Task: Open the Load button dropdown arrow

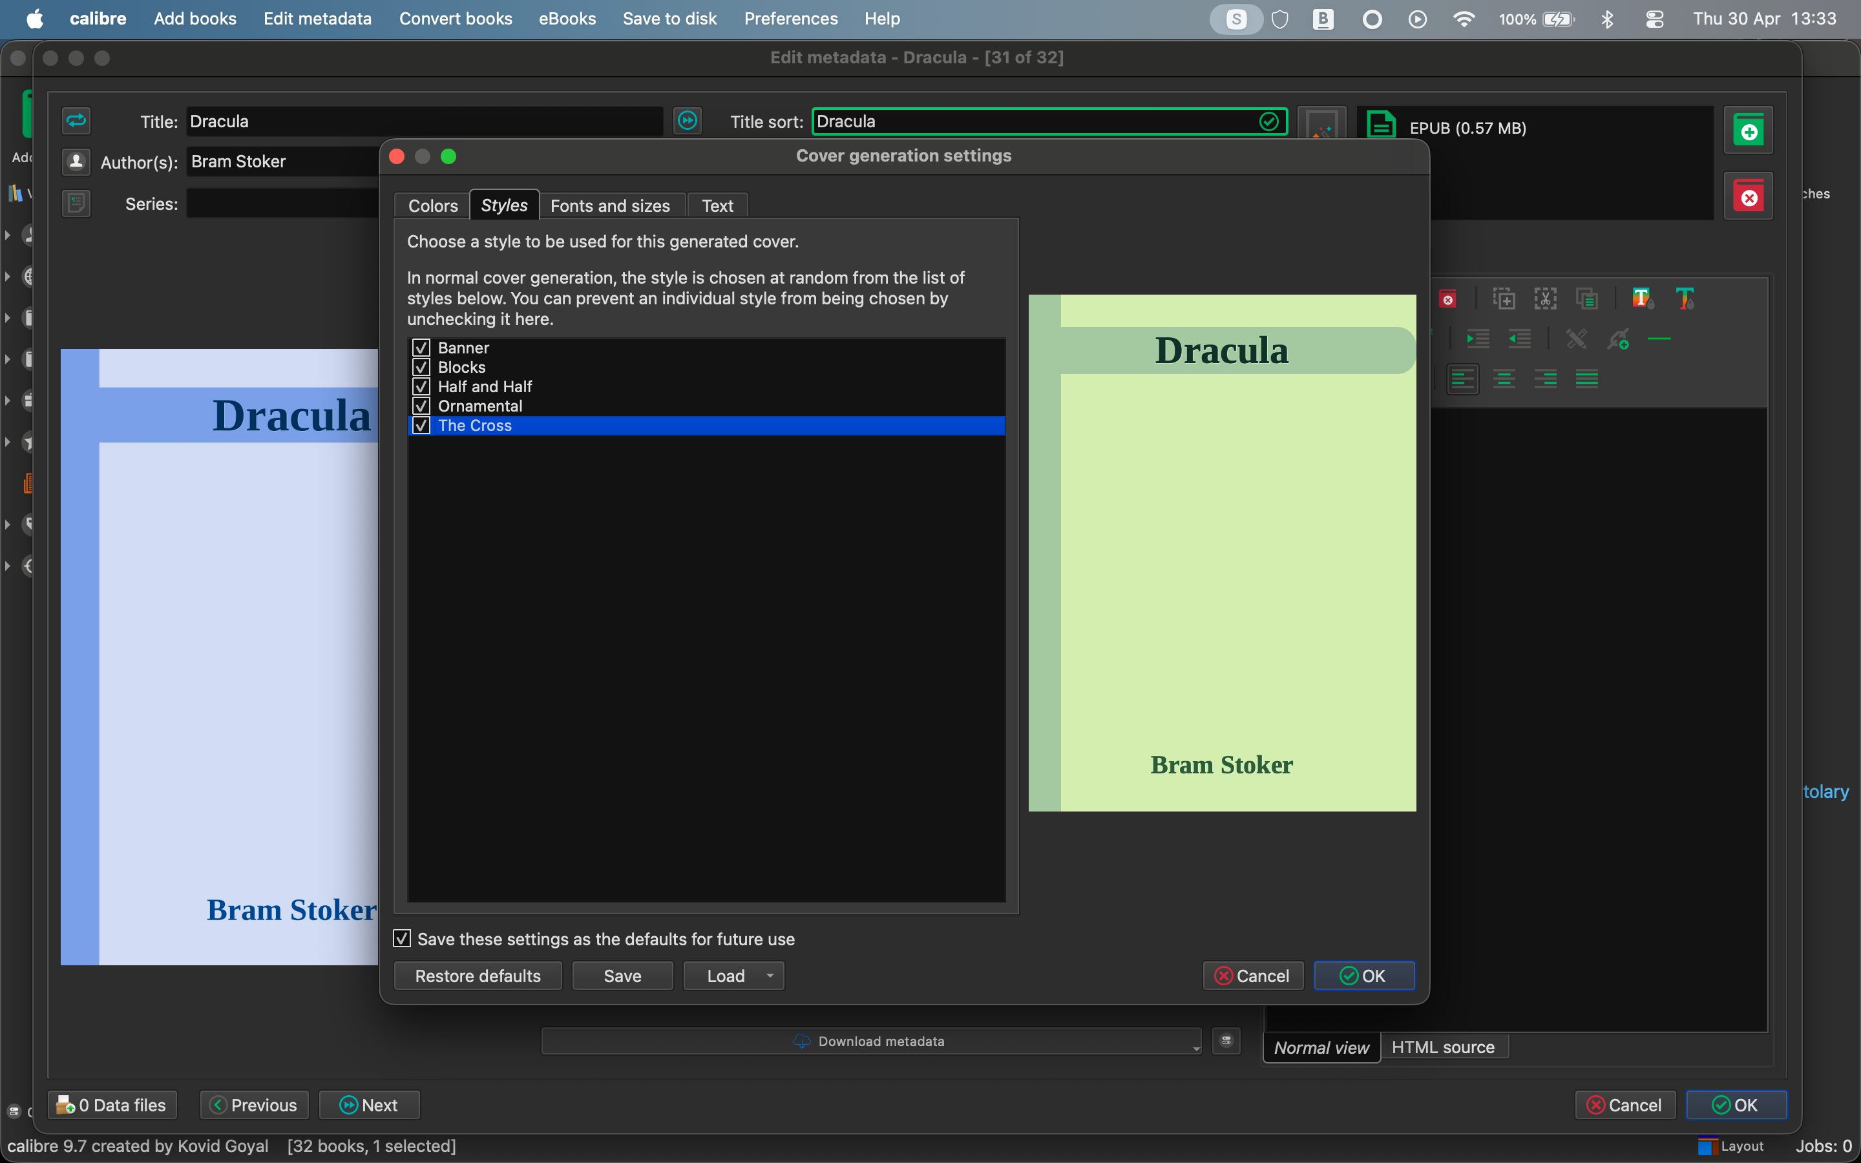Action: (770, 976)
